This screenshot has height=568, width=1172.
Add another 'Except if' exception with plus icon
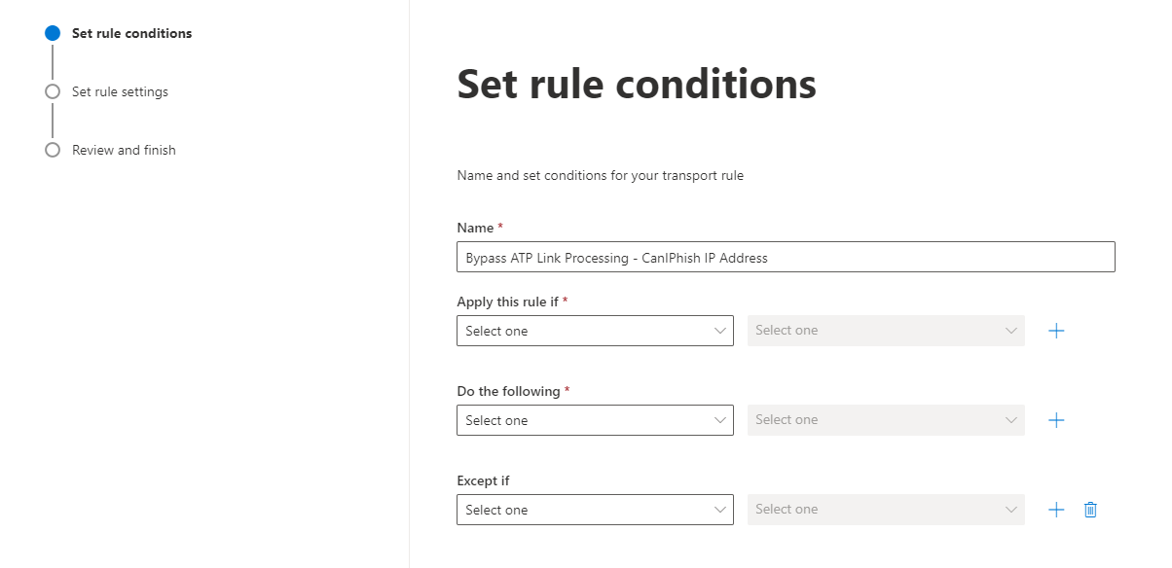tap(1056, 510)
